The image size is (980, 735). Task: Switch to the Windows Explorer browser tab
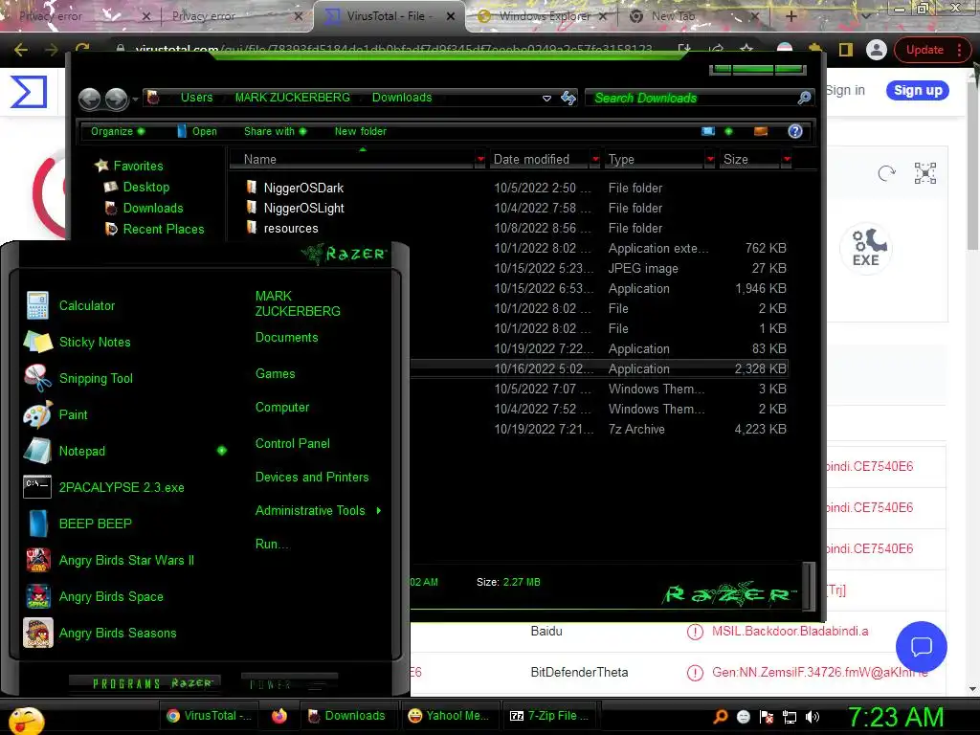point(543,15)
